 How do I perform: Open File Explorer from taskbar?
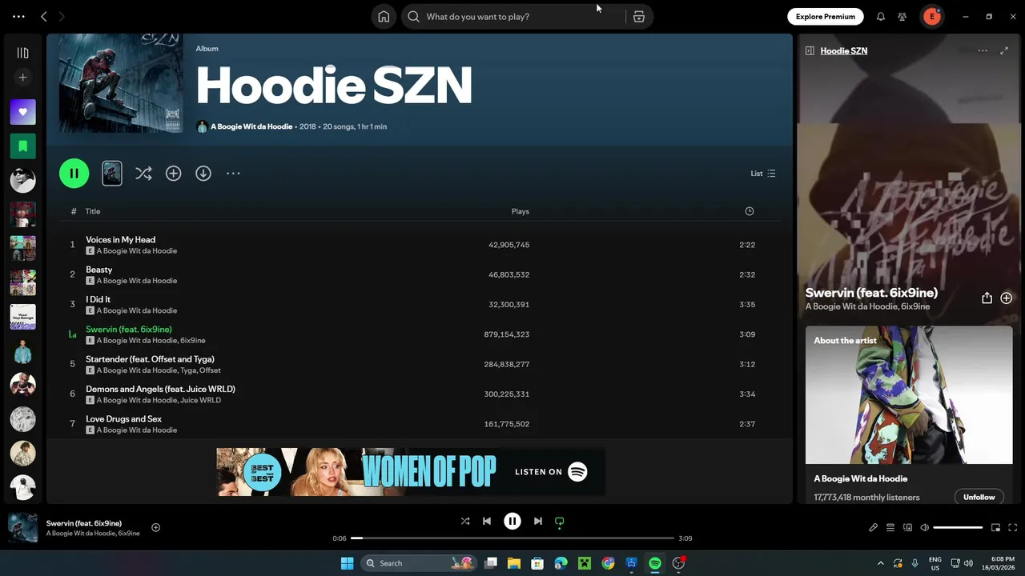coord(513,563)
